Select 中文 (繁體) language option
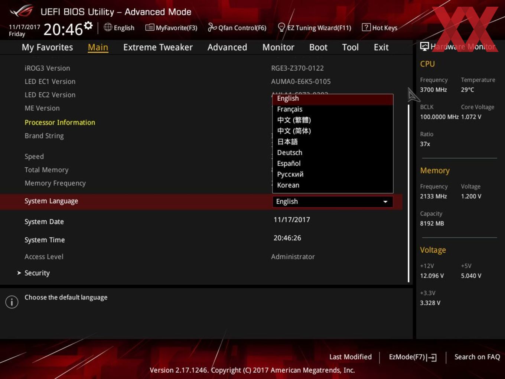Viewport: 505px width, 379px height. point(333,120)
